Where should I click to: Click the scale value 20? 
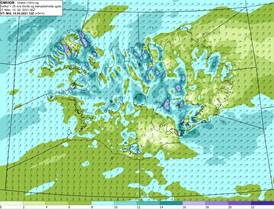(230, 207)
